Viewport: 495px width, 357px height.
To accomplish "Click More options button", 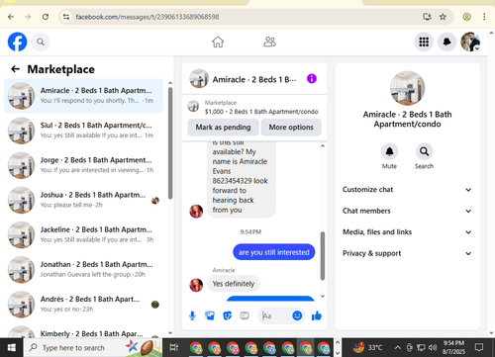I will 291,128.
